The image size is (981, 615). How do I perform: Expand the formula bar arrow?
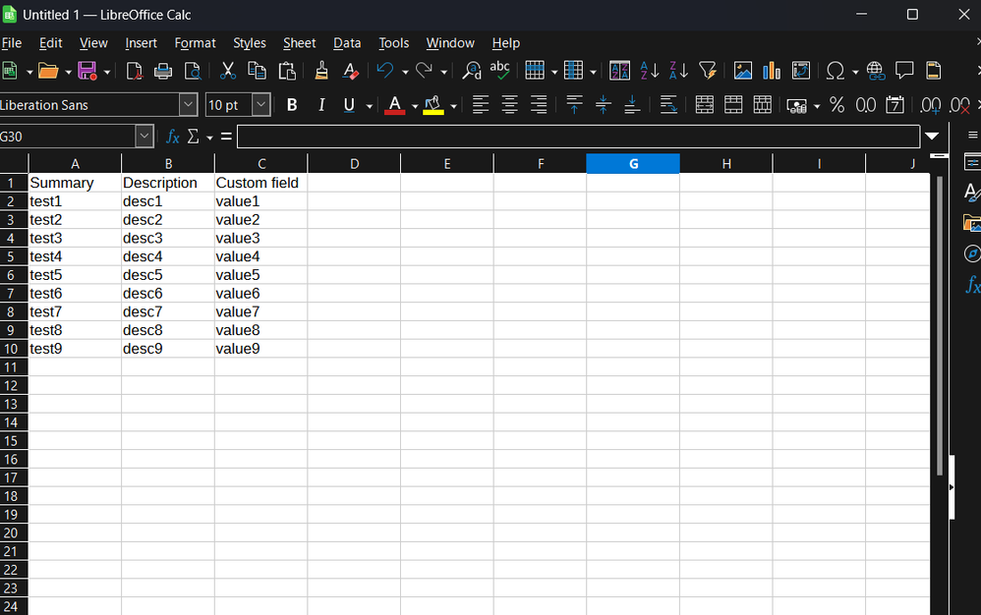click(x=932, y=137)
